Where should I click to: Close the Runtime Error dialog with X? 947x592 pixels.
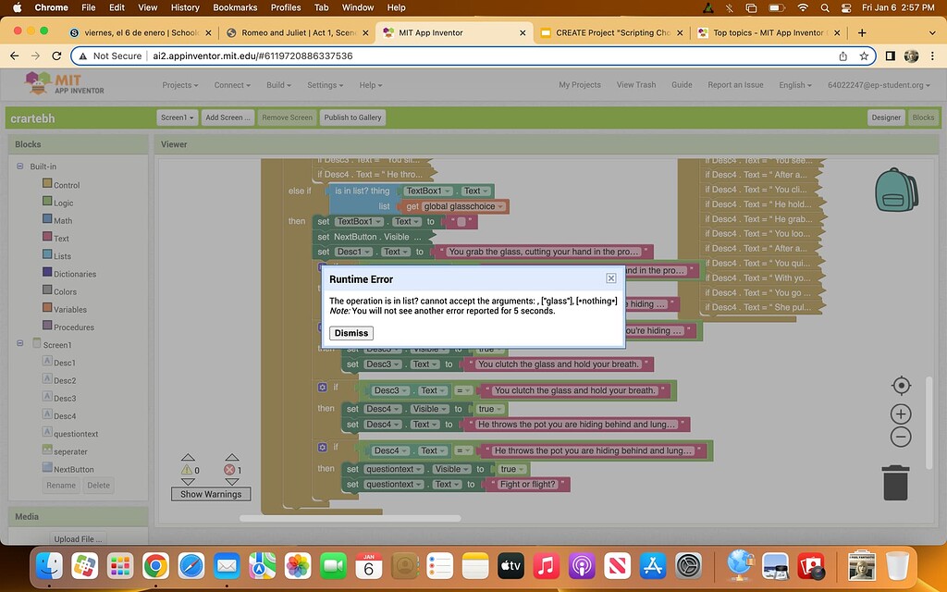click(x=610, y=278)
